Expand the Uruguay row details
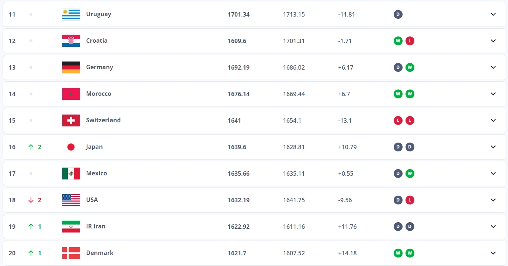Image resolution: width=508 pixels, height=266 pixels. pyautogui.click(x=493, y=14)
